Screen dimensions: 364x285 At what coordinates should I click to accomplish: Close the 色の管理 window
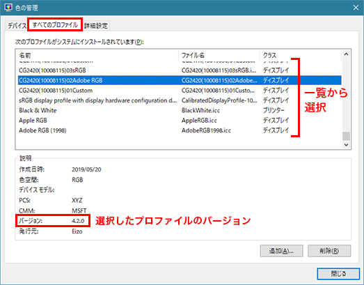[356, 8]
